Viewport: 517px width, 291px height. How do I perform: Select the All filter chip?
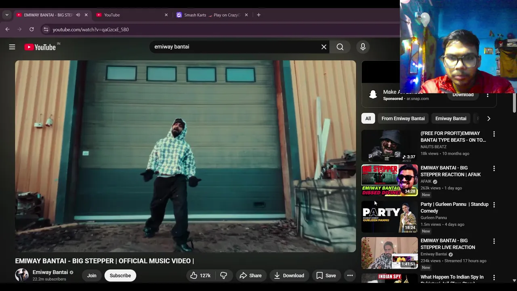368,118
